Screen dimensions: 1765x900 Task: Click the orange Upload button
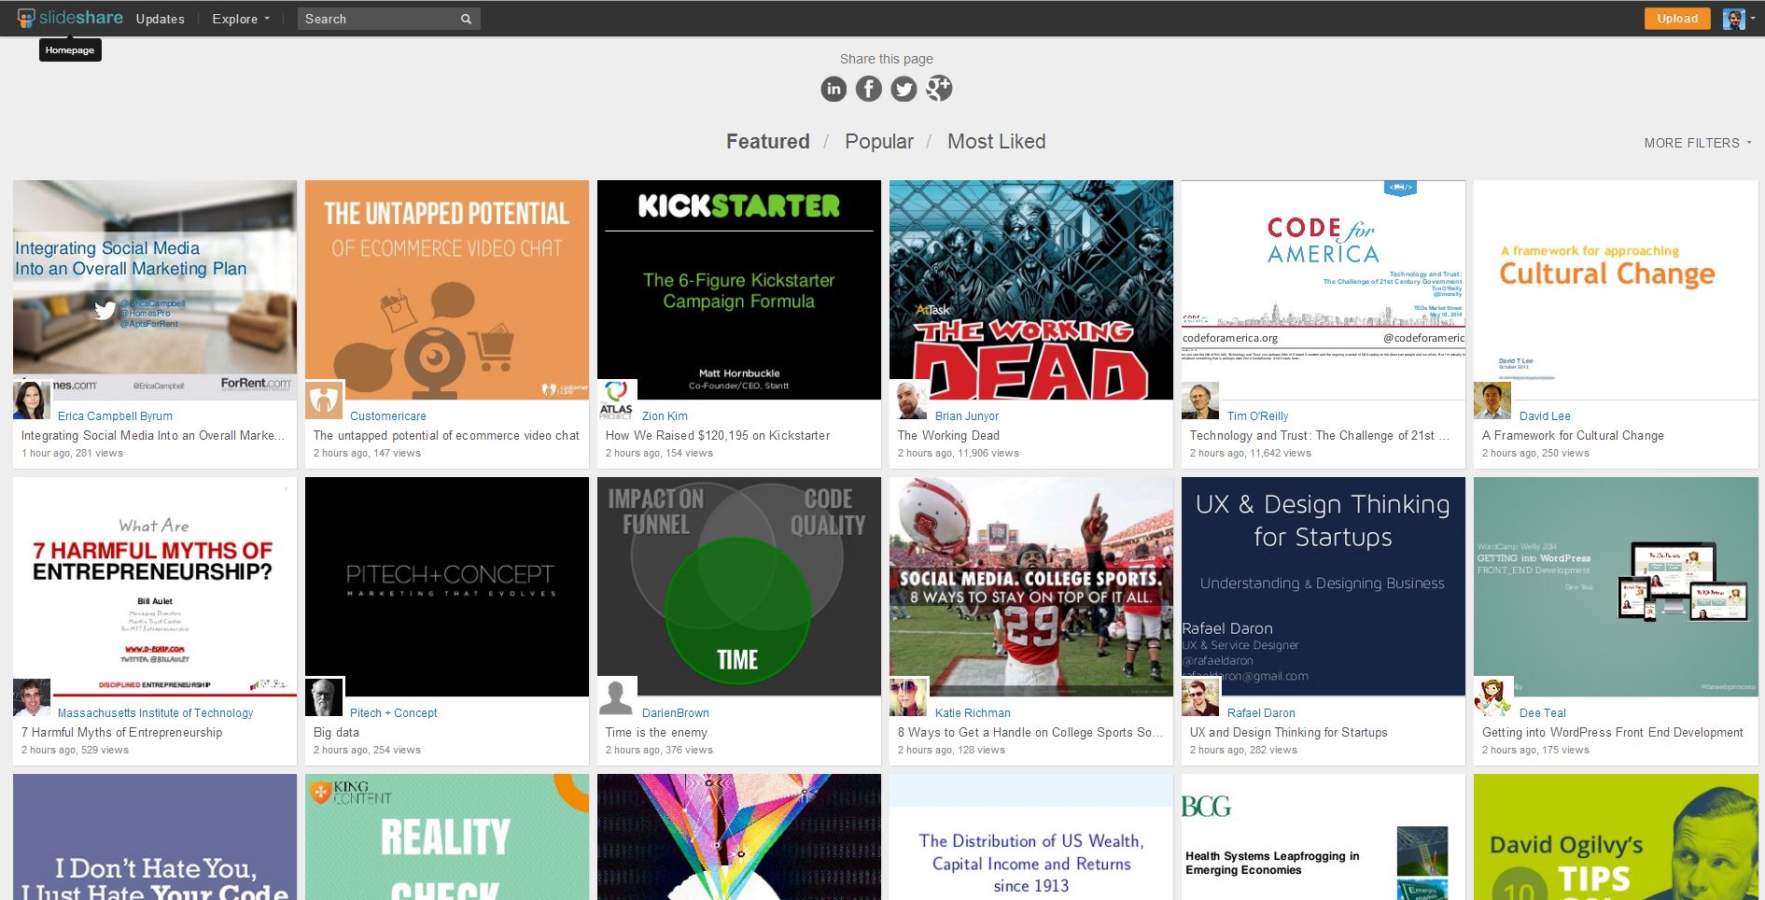coord(1677,19)
